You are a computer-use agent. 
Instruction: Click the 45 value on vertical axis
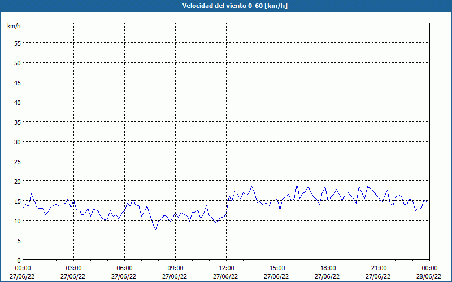click(x=18, y=83)
